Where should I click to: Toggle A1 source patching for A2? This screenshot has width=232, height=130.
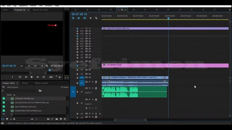pyautogui.click(x=73, y=92)
